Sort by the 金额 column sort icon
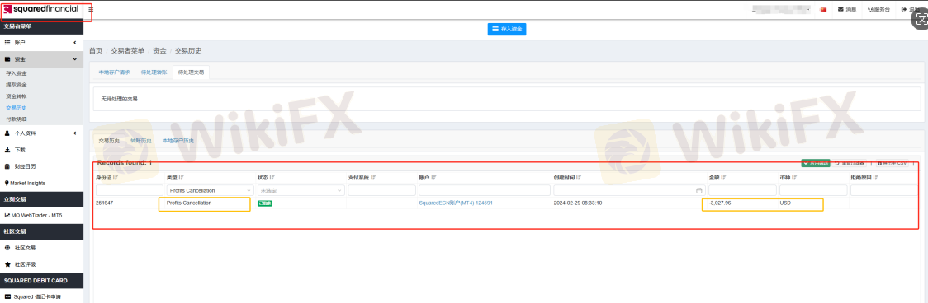This screenshot has width=928, height=303. click(x=723, y=177)
